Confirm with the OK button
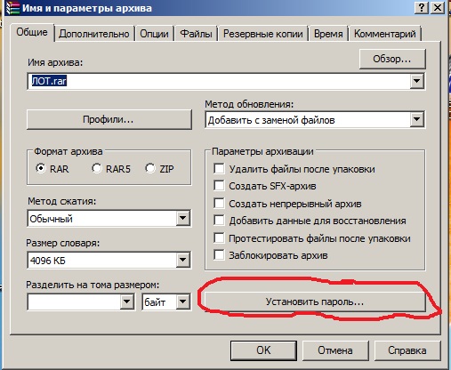The image size is (451, 370). click(263, 350)
